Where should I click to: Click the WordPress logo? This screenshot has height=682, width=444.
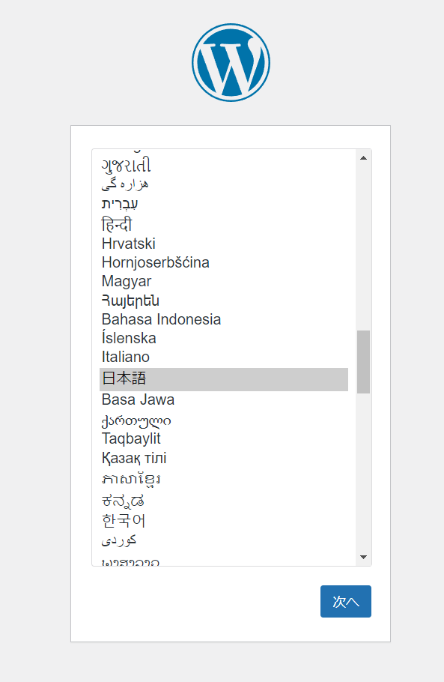231,63
